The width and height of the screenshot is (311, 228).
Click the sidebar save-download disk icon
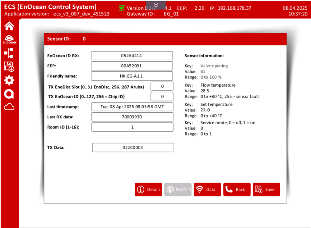[9, 66]
